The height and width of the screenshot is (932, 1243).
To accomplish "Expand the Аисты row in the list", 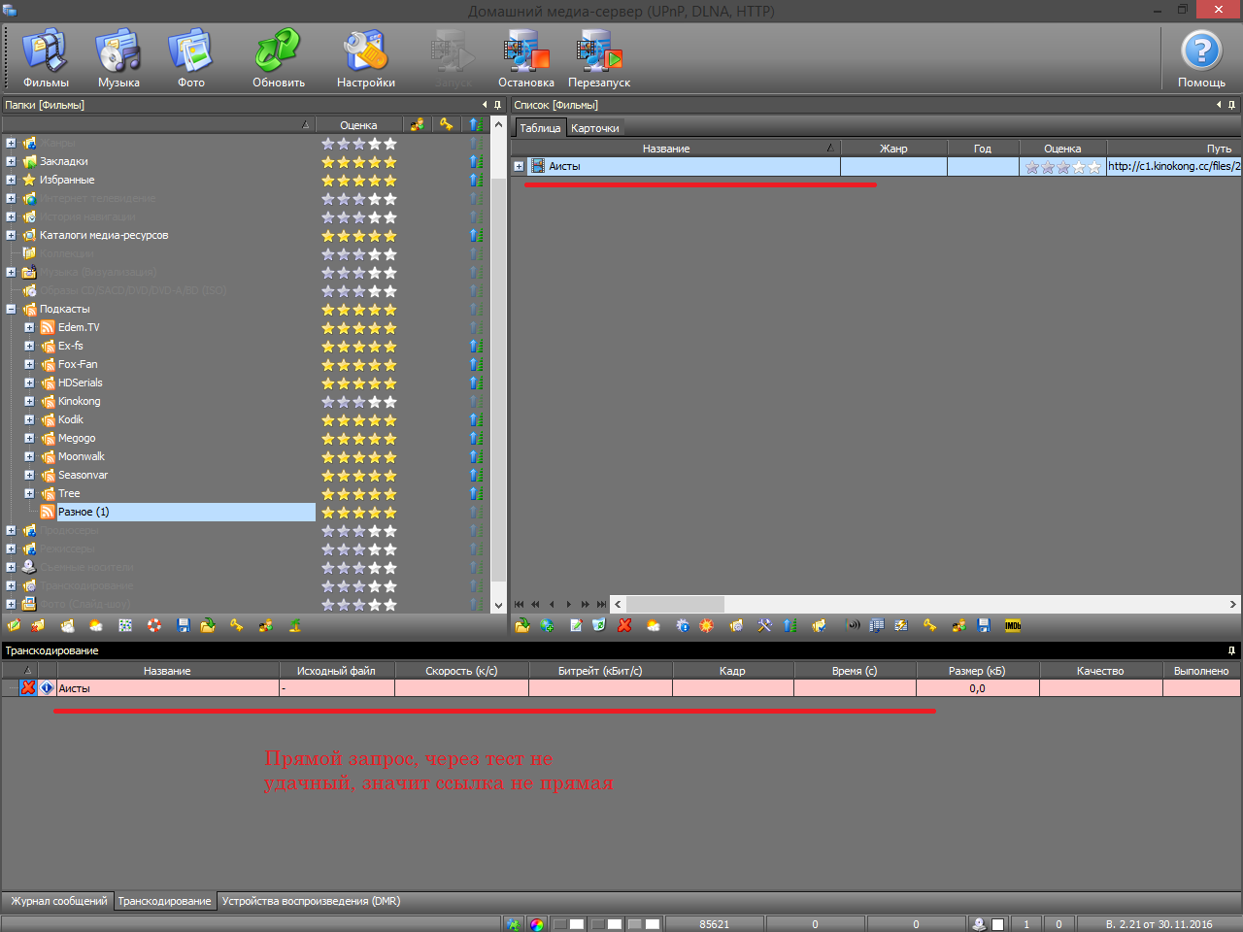I will 519,167.
